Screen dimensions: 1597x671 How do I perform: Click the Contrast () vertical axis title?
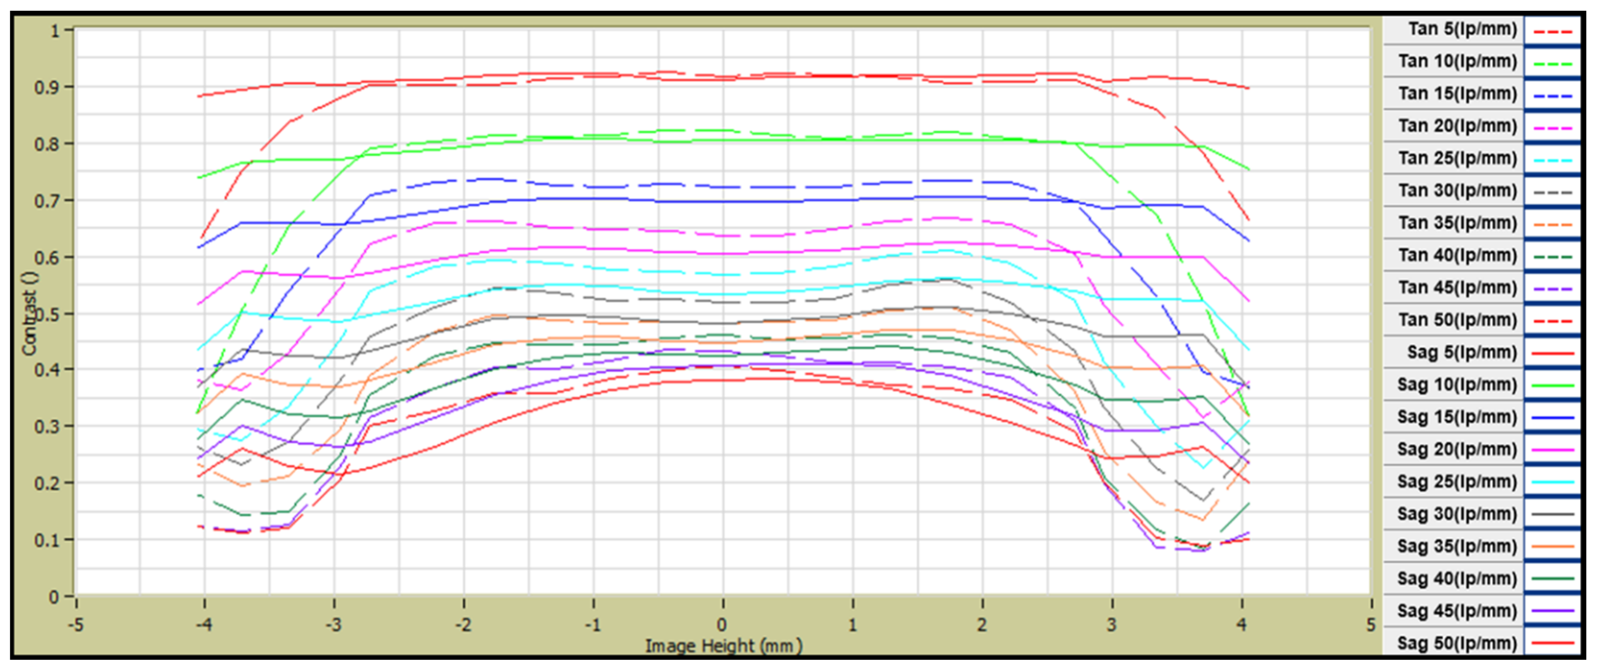(29, 314)
